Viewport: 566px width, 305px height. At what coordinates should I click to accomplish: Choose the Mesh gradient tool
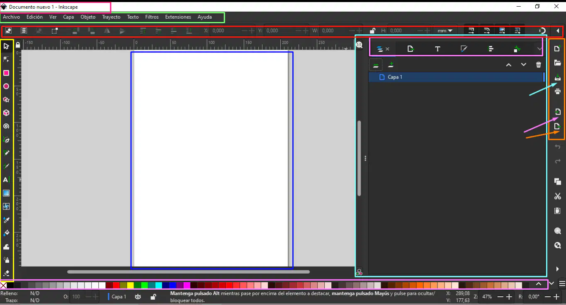pos(6,206)
